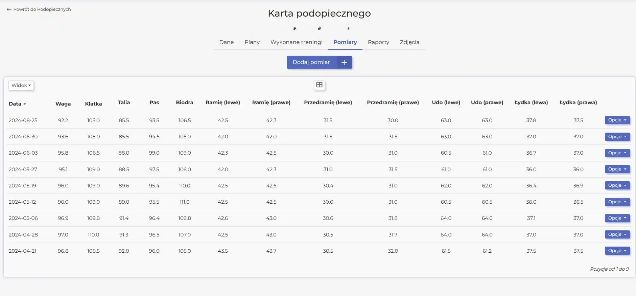
Task: Click the date cell 2024-05-27
Action: (x=23, y=169)
